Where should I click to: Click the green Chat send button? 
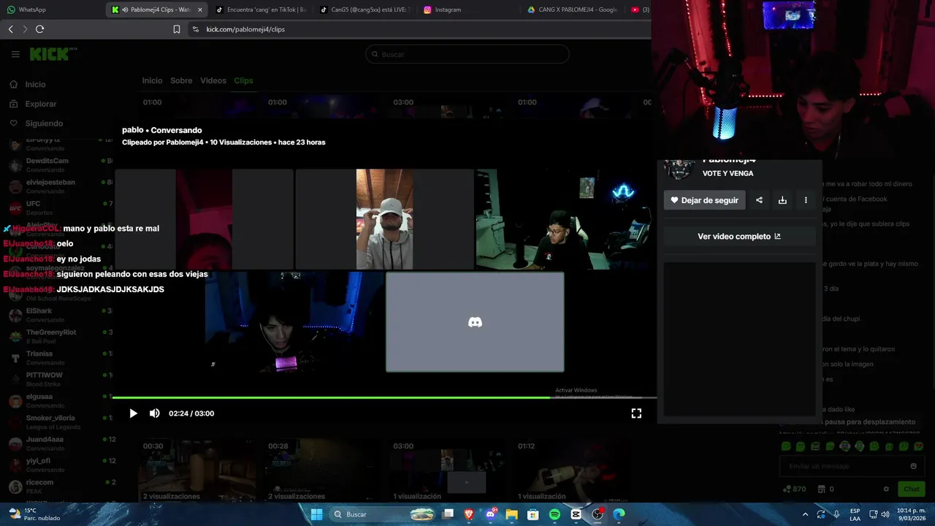[x=912, y=489]
